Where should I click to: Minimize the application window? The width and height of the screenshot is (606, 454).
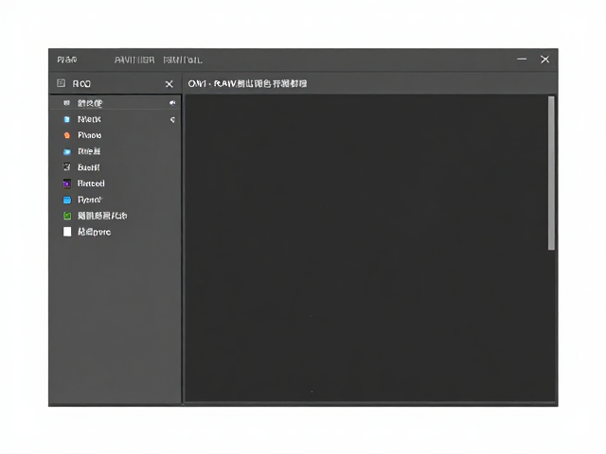[x=522, y=59]
